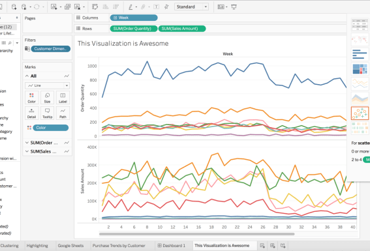Viewport: 370px width, 251px height.
Task: Open the Highlight pen dropdown arrow
Action: tap(136, 7)
